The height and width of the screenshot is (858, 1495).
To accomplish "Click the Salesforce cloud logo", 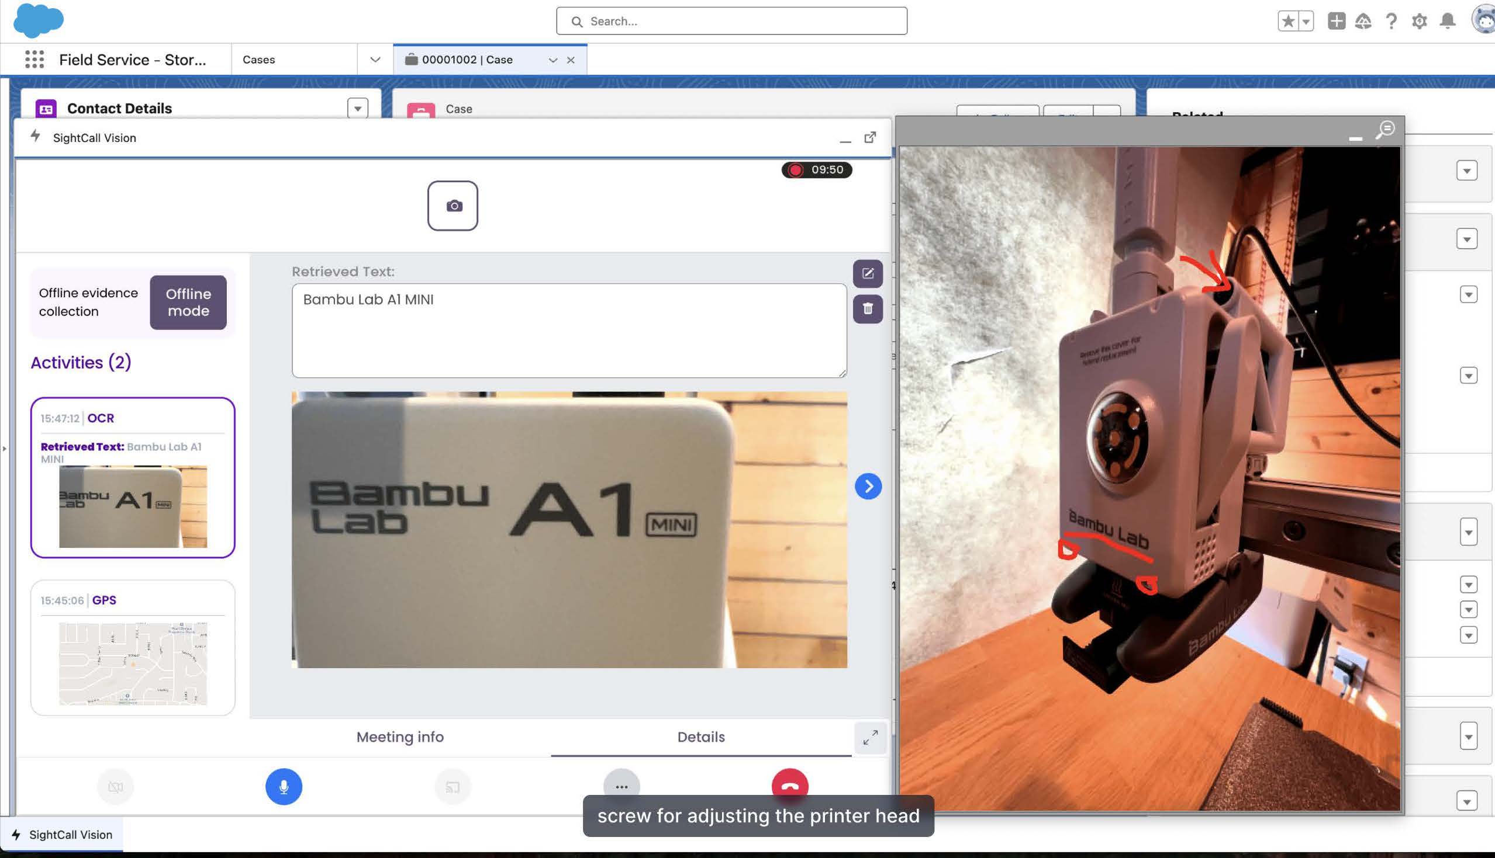I will [x=39, y=20].
